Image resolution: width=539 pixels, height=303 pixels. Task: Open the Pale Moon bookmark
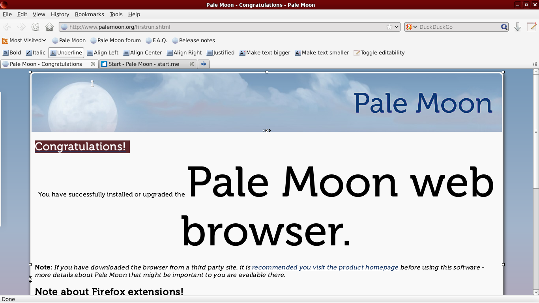69,40
